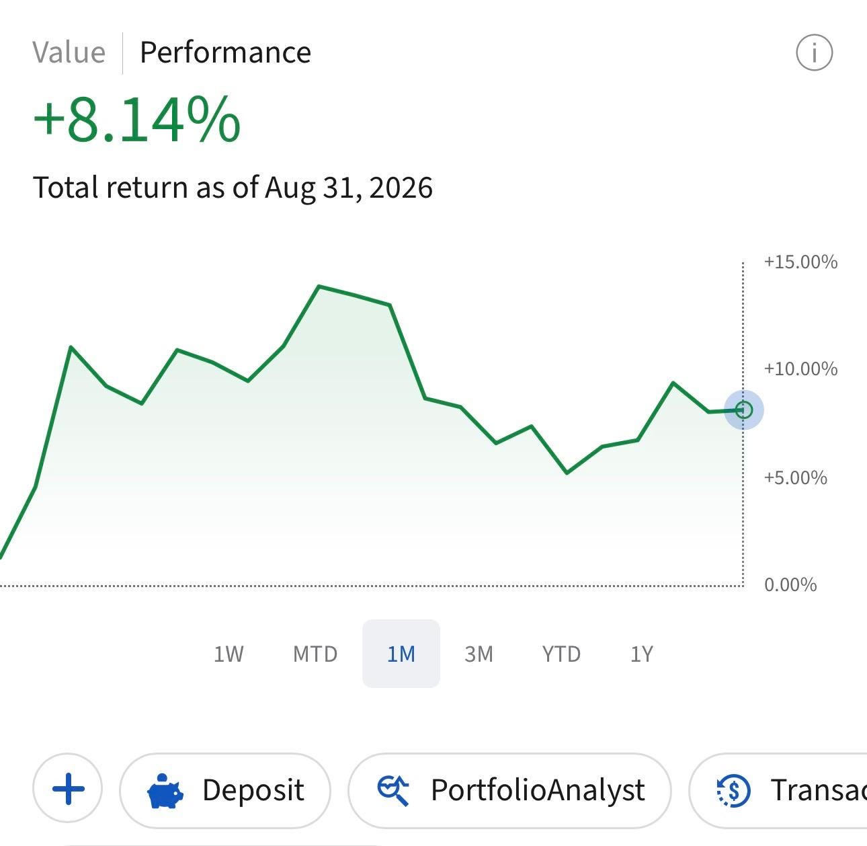Open the partially visible Transactions button
This screenshot has height=846, width=867.
tap(778, 790)
